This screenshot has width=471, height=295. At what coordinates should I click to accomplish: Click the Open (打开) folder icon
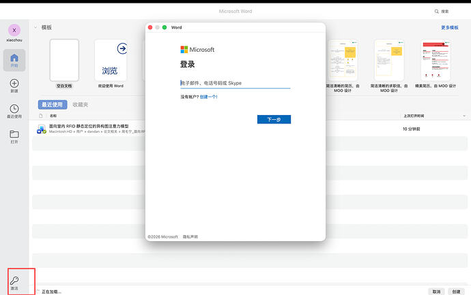14,134
